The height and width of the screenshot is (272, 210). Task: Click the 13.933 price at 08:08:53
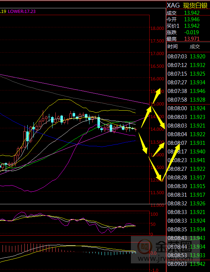click(197, 255)
